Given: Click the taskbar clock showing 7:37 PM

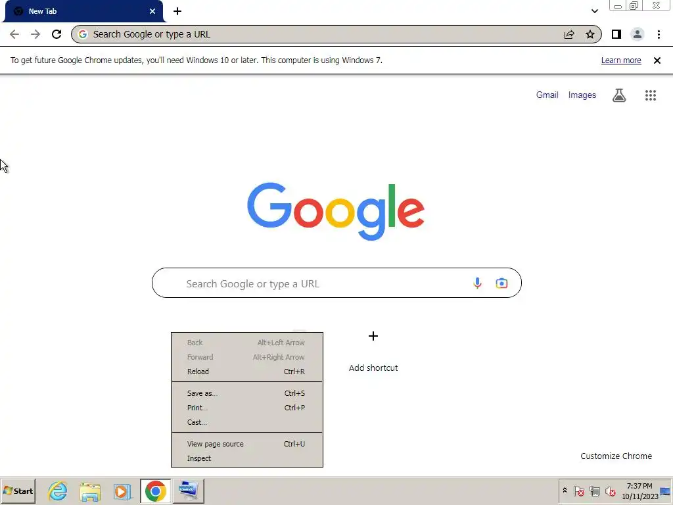Looking at the screenshot, I should (639, 491).
